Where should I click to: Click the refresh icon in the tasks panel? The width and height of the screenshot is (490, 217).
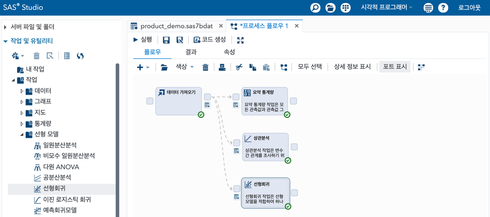pos(80,56)
